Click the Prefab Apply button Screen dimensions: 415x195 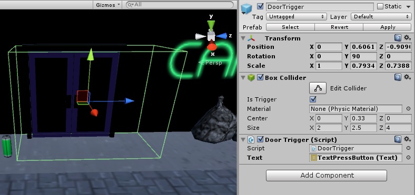(x=388, y=27)
